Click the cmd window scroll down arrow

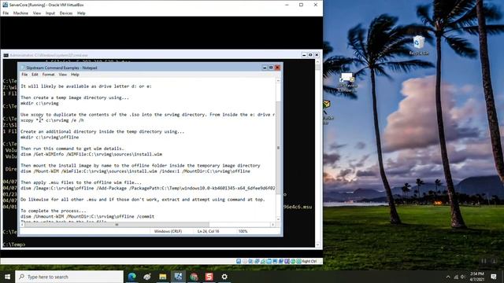tap(318, 244)
